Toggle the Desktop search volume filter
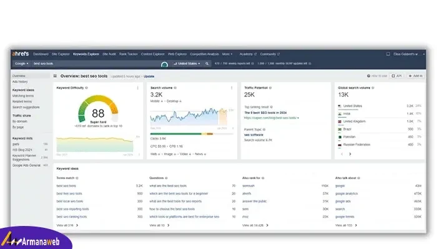This screenshot has width=437, height=249. pyautogui.click(x=174, y=101)
